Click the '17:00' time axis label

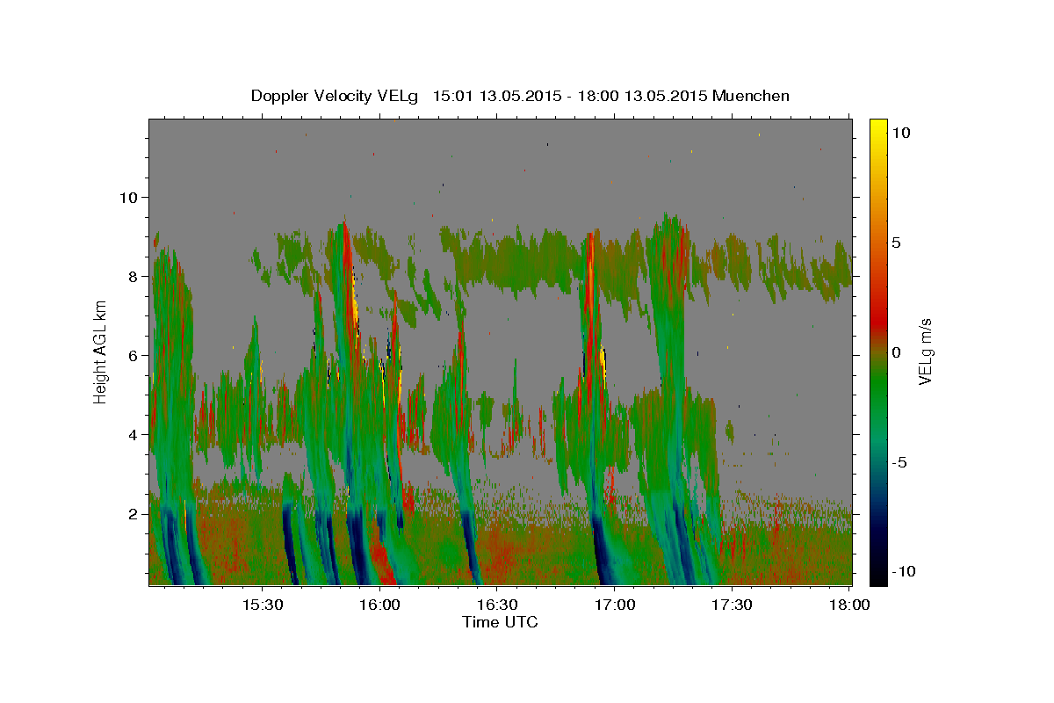coord(615,605)
